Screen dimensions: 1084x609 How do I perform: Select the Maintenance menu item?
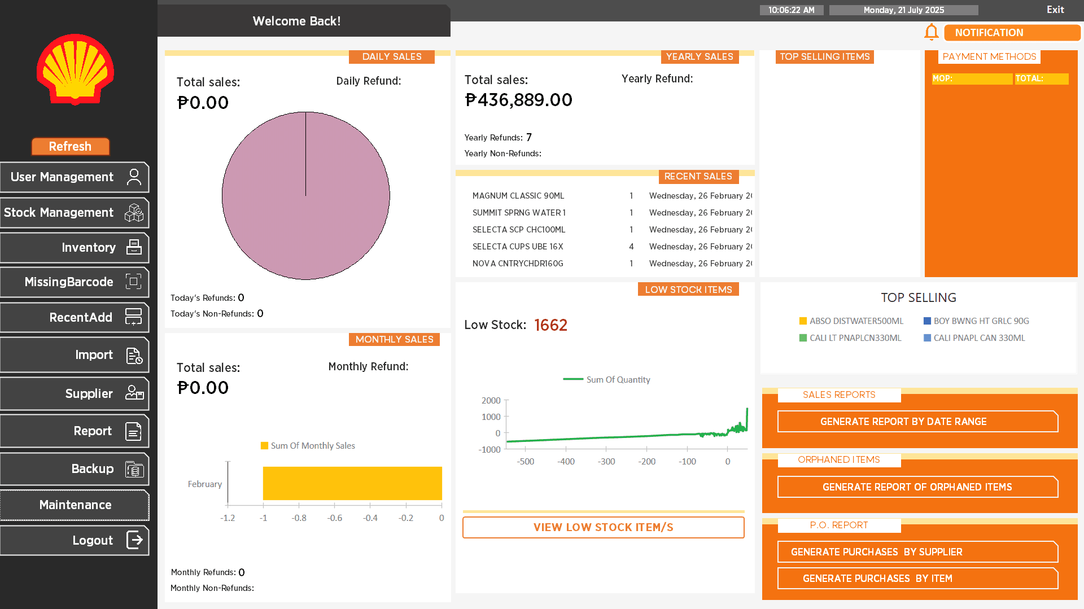(75, 505)
